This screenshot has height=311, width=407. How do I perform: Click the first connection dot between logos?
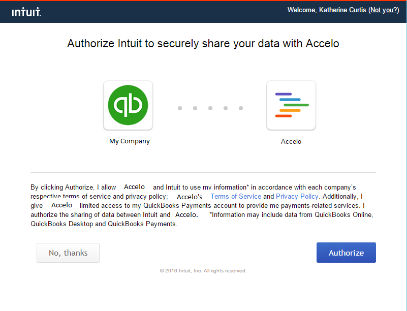[179, 108]
